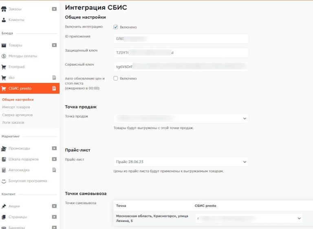Click the Заказы store icon in sidebar
This screenshot has height=229, width=313.
[x=4, y=9]
